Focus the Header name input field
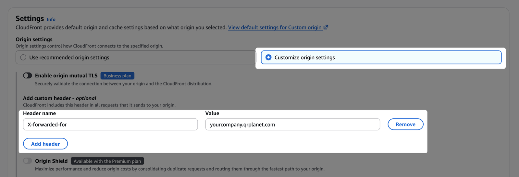The width and height of the screenshot is (519, 177). click(110, 124)
